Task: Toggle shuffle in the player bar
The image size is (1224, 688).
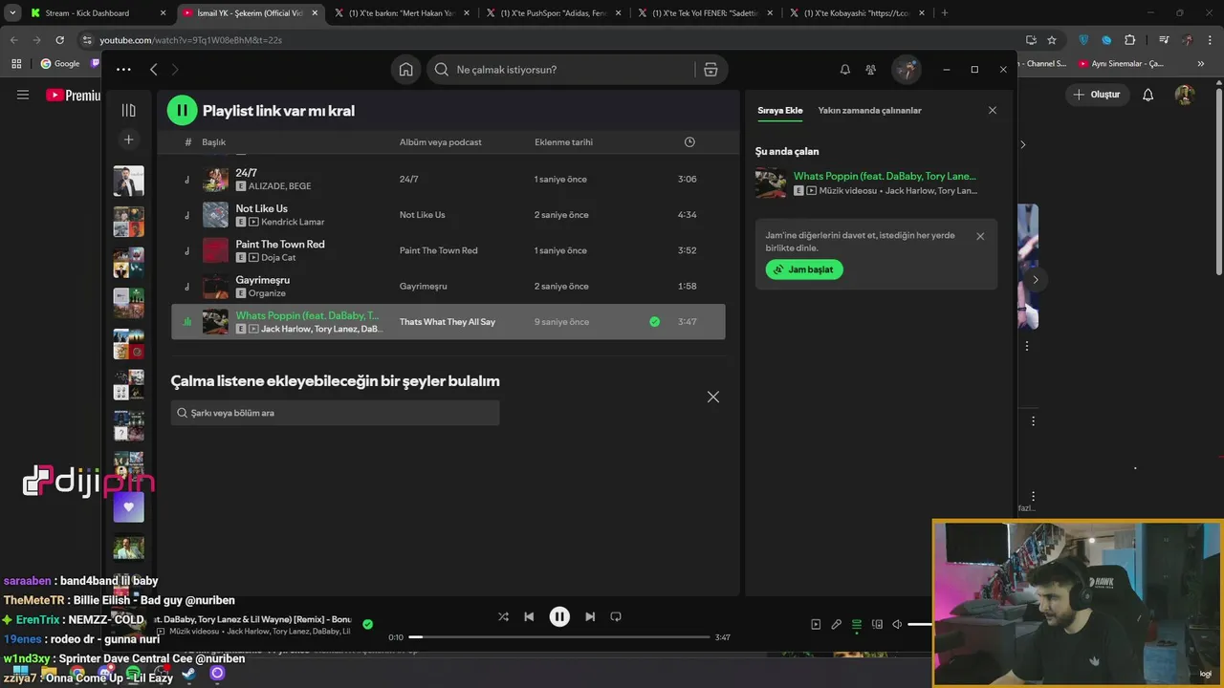Action: (503, 617)
